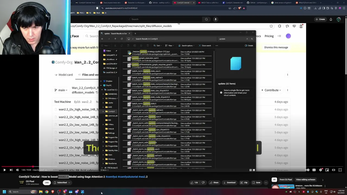The image size is (347, 195).
Task: Like the video with 126 likes
Action: (194, 183)
